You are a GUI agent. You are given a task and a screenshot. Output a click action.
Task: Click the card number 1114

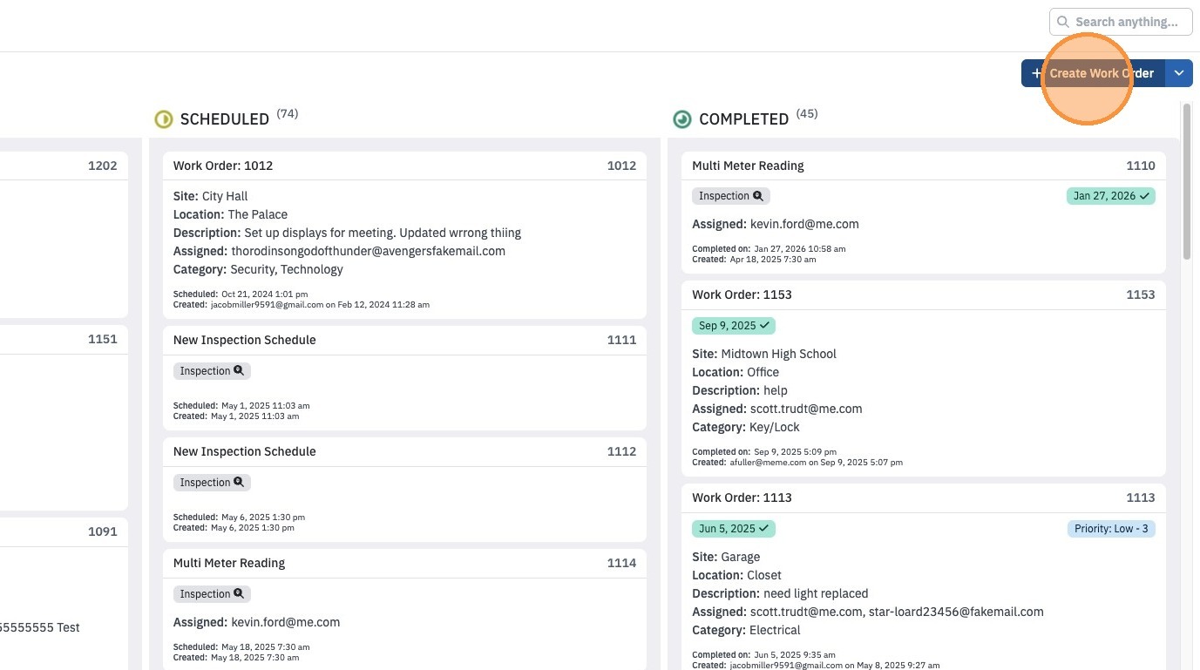622,563
